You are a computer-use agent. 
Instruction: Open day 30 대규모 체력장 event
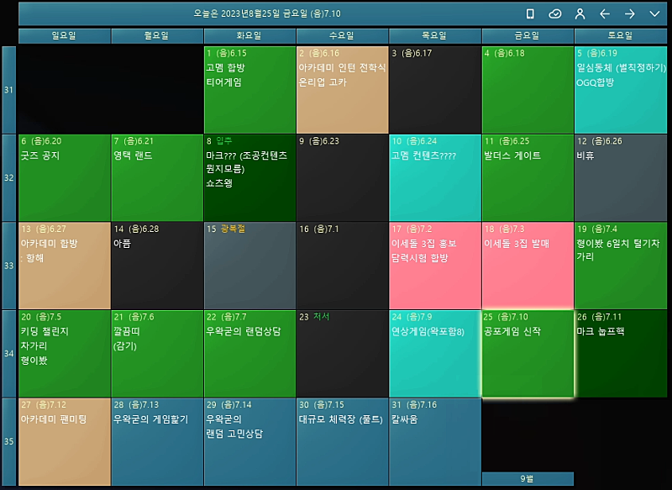point(342,441)
